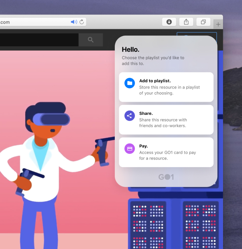The image size is (242, 249).
Task: Click 'Choose the playlist you'd like to' text
Action: 153,58
